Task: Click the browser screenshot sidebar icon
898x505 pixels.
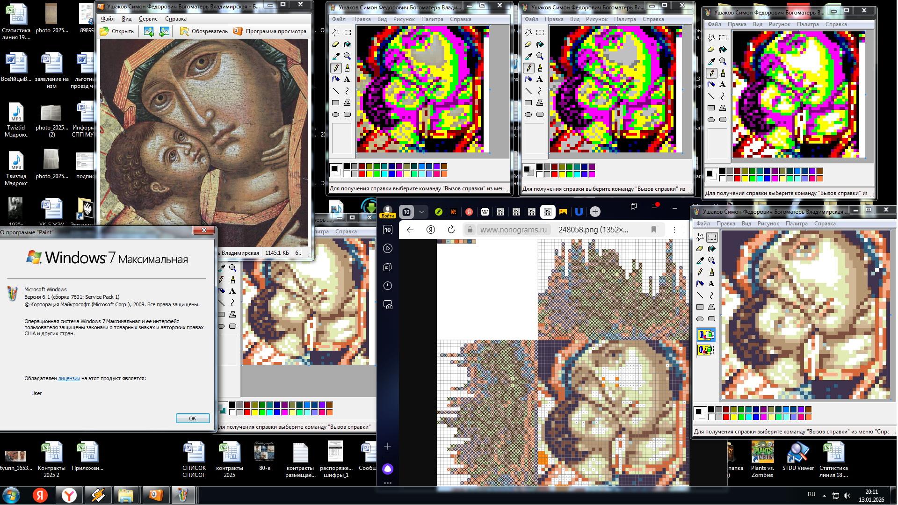Action: [388, 305]
